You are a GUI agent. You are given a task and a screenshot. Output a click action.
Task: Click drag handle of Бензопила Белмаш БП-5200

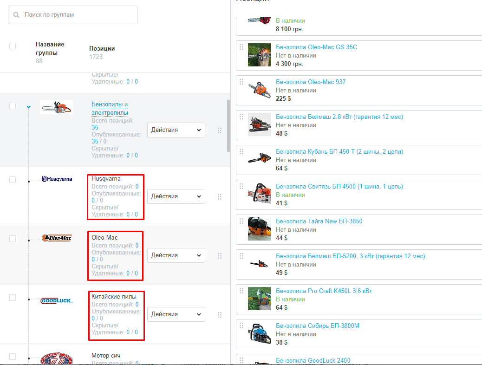pyautogui.click(x=241, y=256)
